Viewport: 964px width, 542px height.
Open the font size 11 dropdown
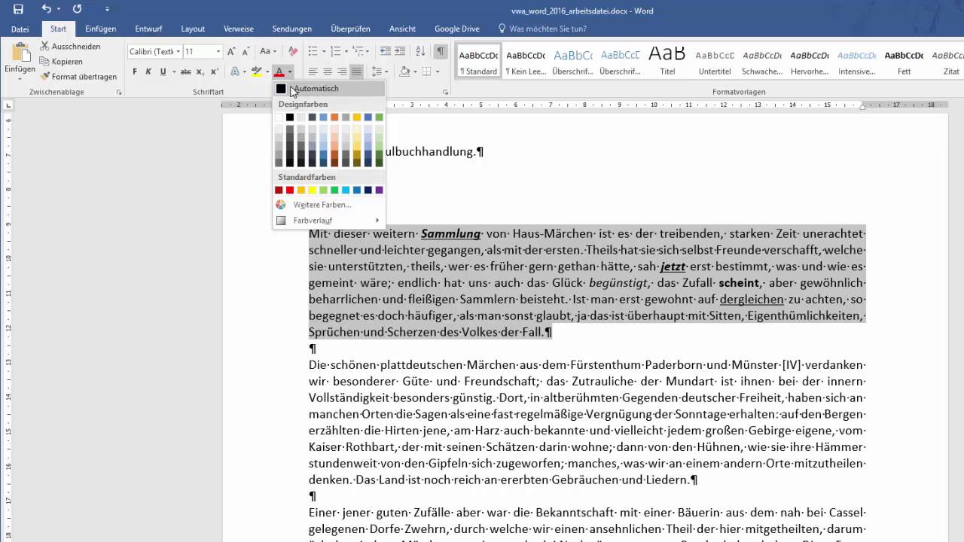(218, 51)
